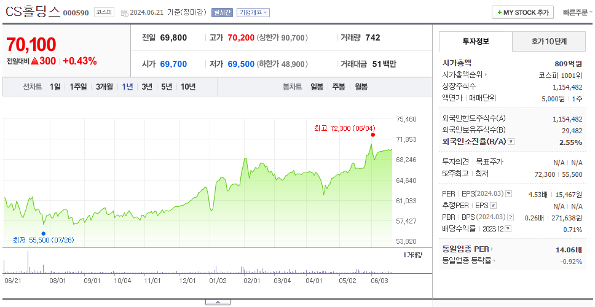
Task: Select the 1주일 line chart period
Action: tap(78, 87)
